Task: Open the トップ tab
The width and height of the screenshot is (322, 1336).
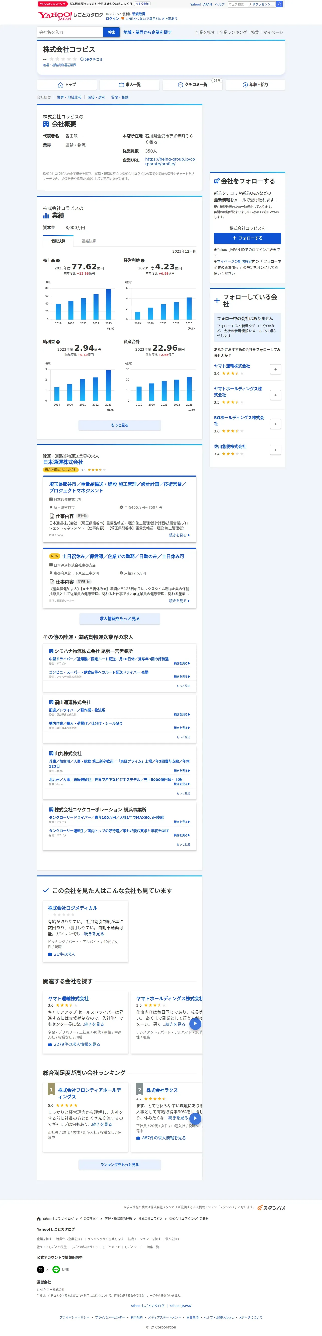Action: 67,85
